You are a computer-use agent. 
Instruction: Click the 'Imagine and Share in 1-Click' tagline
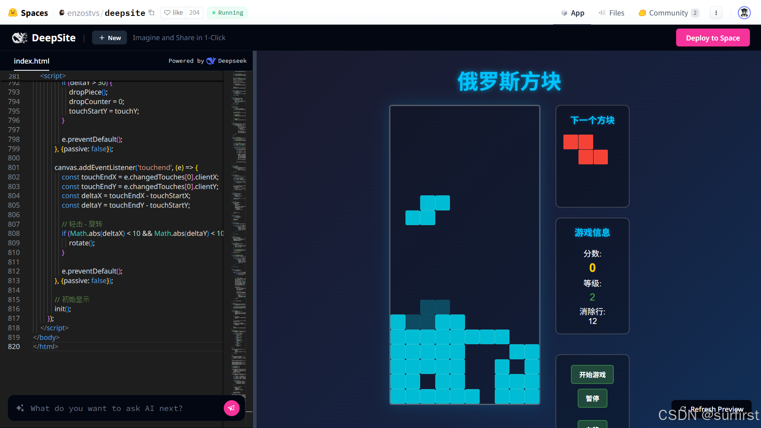pyautogui.click(x=179, y=38)
